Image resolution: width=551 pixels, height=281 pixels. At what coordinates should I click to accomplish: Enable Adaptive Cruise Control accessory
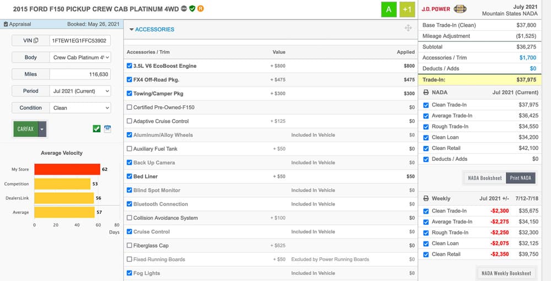pyautogui.click(x=129, y=121)
